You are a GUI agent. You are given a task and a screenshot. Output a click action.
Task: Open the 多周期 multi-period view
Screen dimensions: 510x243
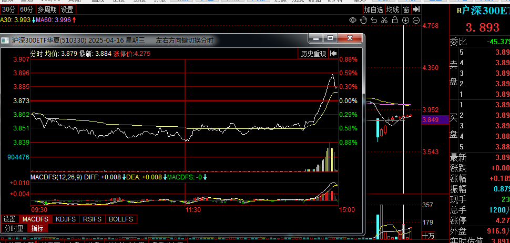[47, 9]
